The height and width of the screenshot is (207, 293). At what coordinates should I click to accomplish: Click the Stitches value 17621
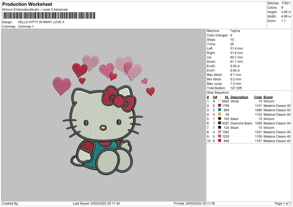click(x=286, y=3)
